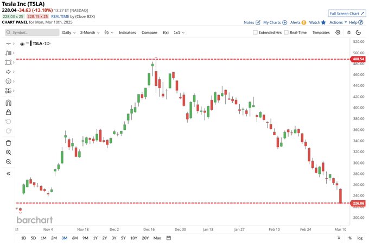369x246 pixels.
Task: Zoom out with the magnifier minus
Action: [8, 162]
